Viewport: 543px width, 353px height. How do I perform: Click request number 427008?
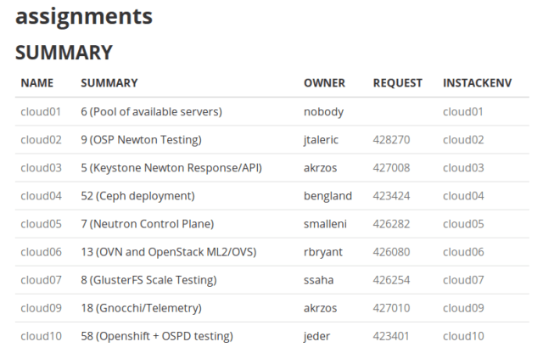coord(391,168)
